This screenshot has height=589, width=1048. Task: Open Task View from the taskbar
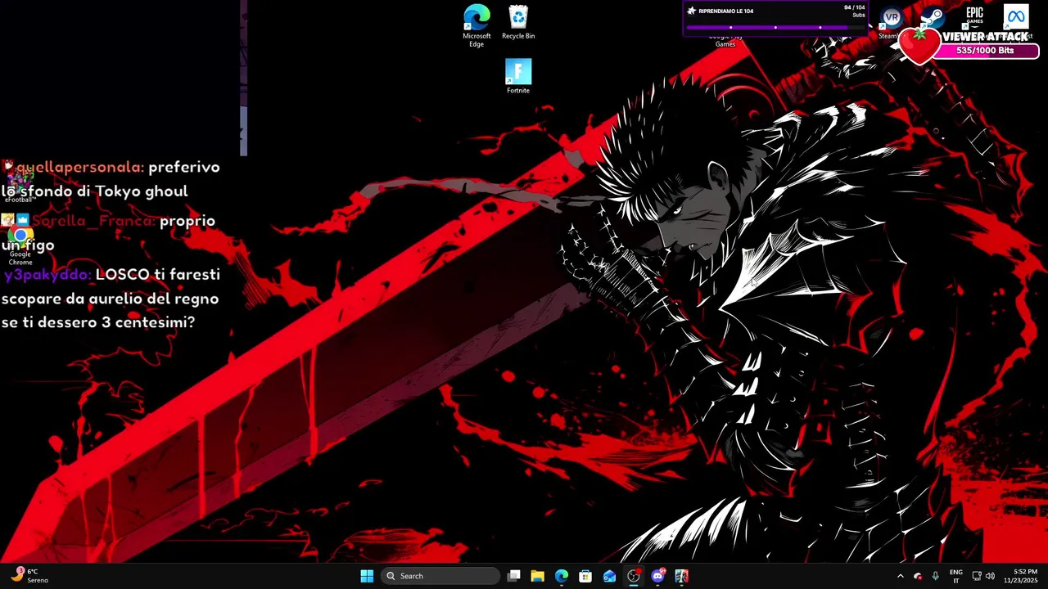[514, 576]
